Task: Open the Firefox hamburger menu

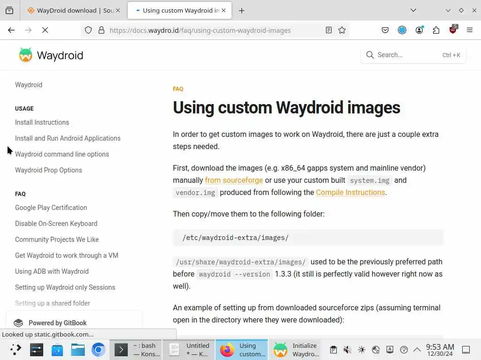Action: click(470, 30)
